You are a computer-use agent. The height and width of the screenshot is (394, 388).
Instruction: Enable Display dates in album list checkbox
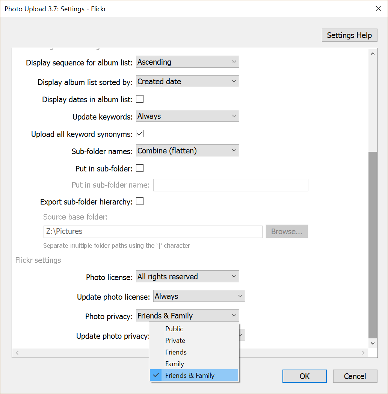tap(140, 99)
